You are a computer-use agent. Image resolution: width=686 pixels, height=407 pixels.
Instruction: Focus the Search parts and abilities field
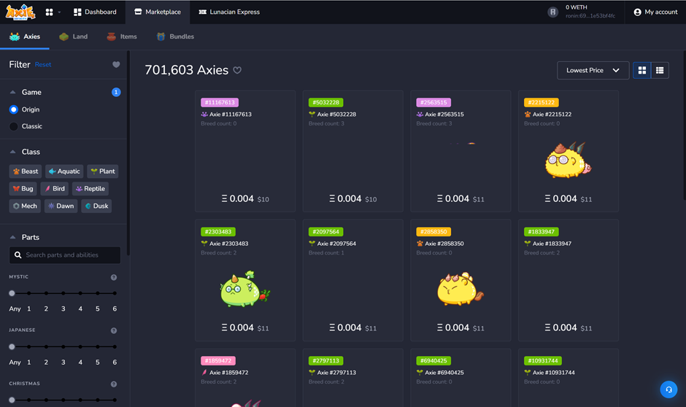point(65,255)
